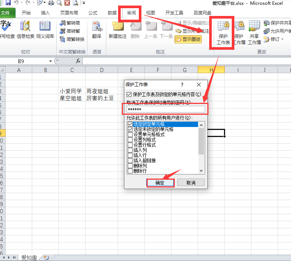Viewport: 291px width, 261px height.
Task: Click the new sheet tab icon
Action: [x=46, y=258]
